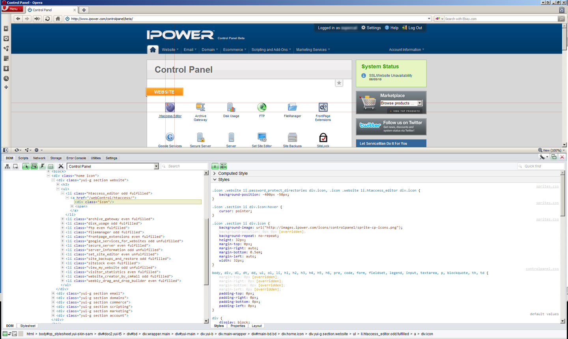Screen dimensions: 568x339
Task: Go back with the browser back arrow
Action: pos(18,19)
